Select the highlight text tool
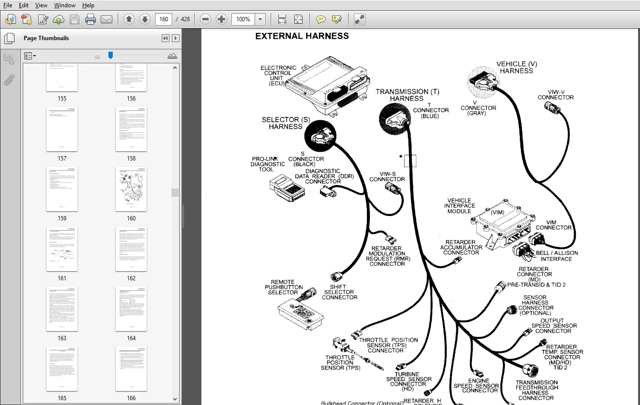 337,19
